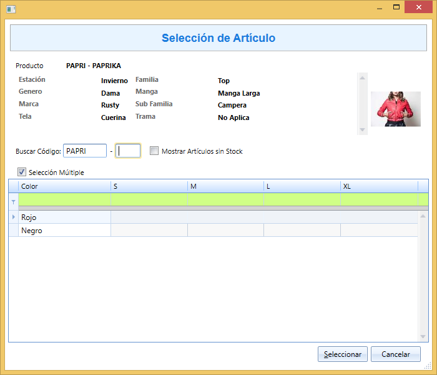The height and width of the screenshot is (375, 437).
Task: Click the filter funnel icon in grid
Action: [x=13, y=202]
